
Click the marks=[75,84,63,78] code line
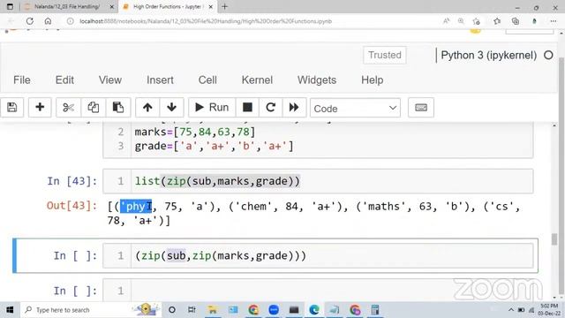(x=194, y=132)
